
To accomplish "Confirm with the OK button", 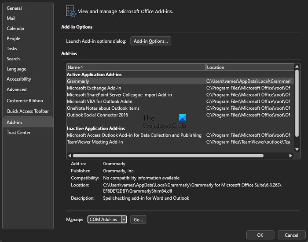I will click(260, 235).
